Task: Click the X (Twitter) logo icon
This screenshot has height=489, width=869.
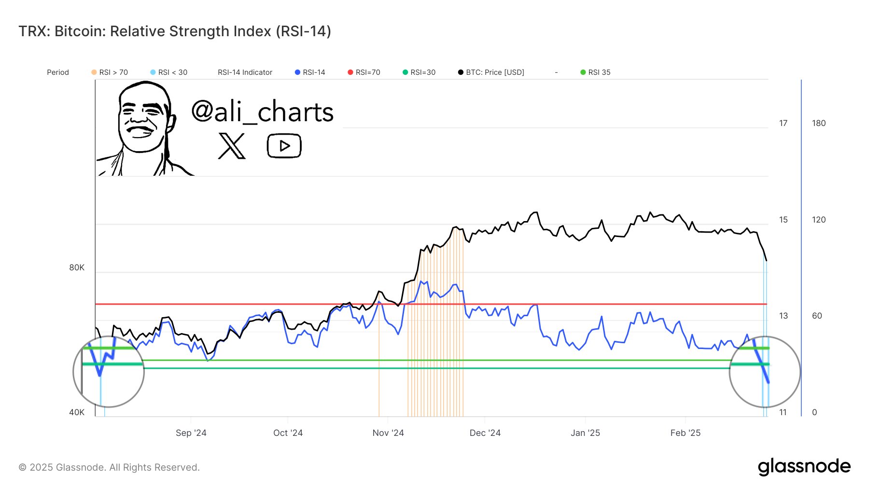Action: point(232,146)
